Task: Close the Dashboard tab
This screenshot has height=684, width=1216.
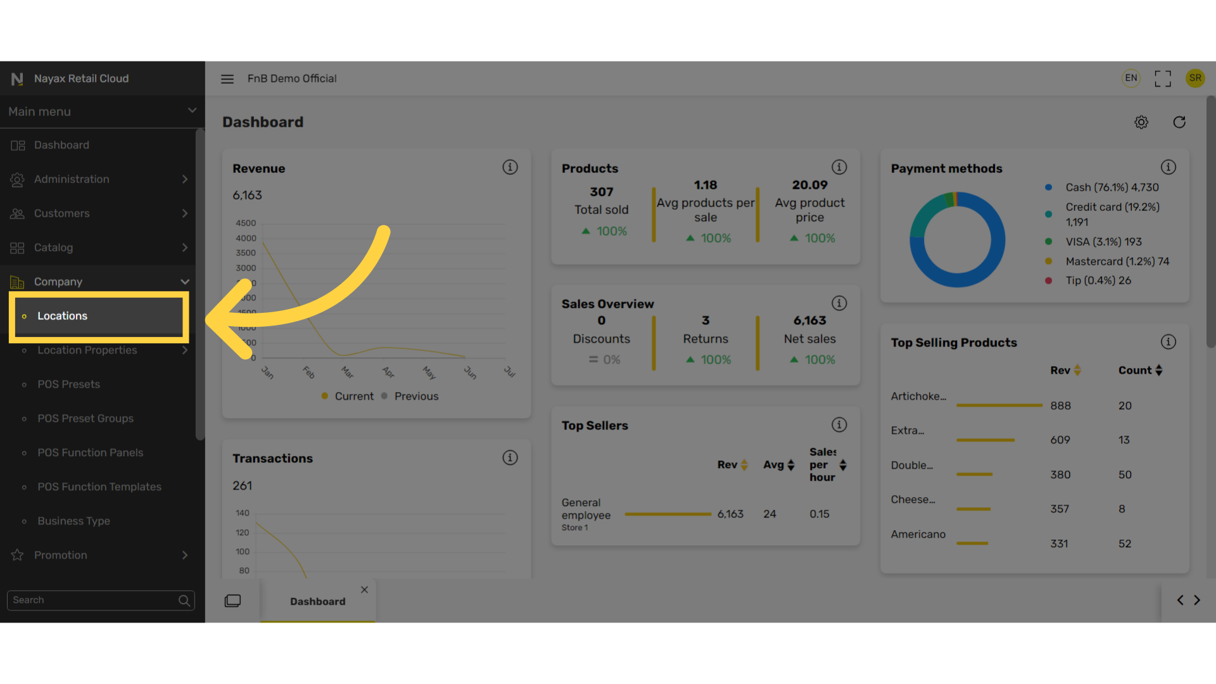Action: 364,590
